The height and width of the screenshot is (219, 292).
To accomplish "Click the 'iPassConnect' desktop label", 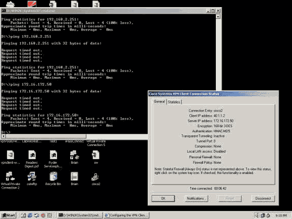I will [x=75, y=141].
